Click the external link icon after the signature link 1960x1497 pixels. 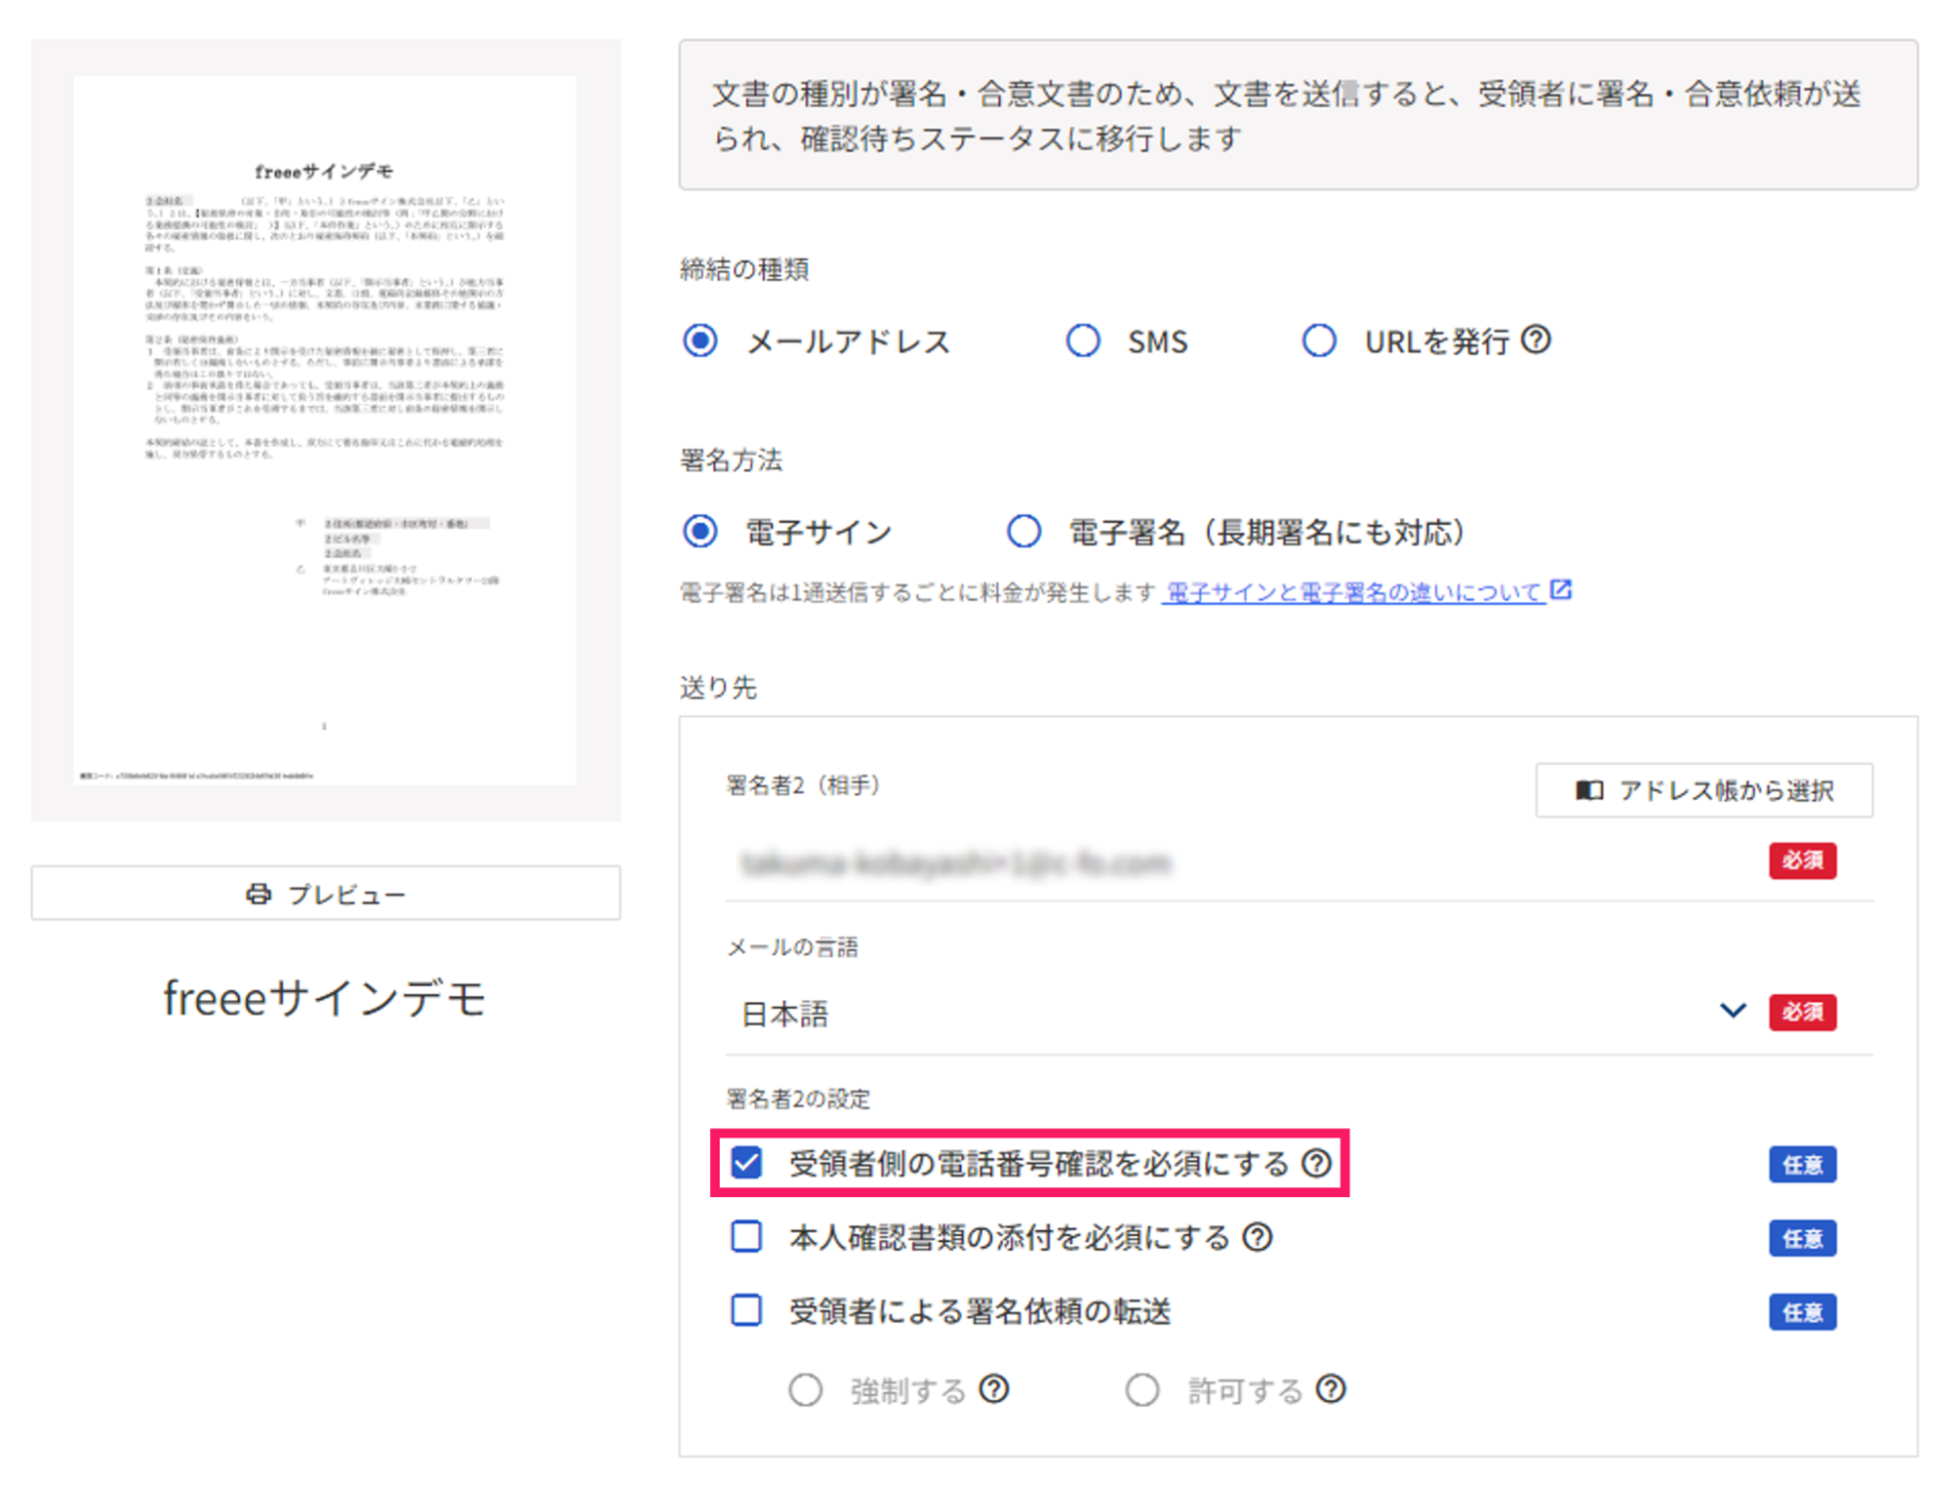click(1561, 590)
